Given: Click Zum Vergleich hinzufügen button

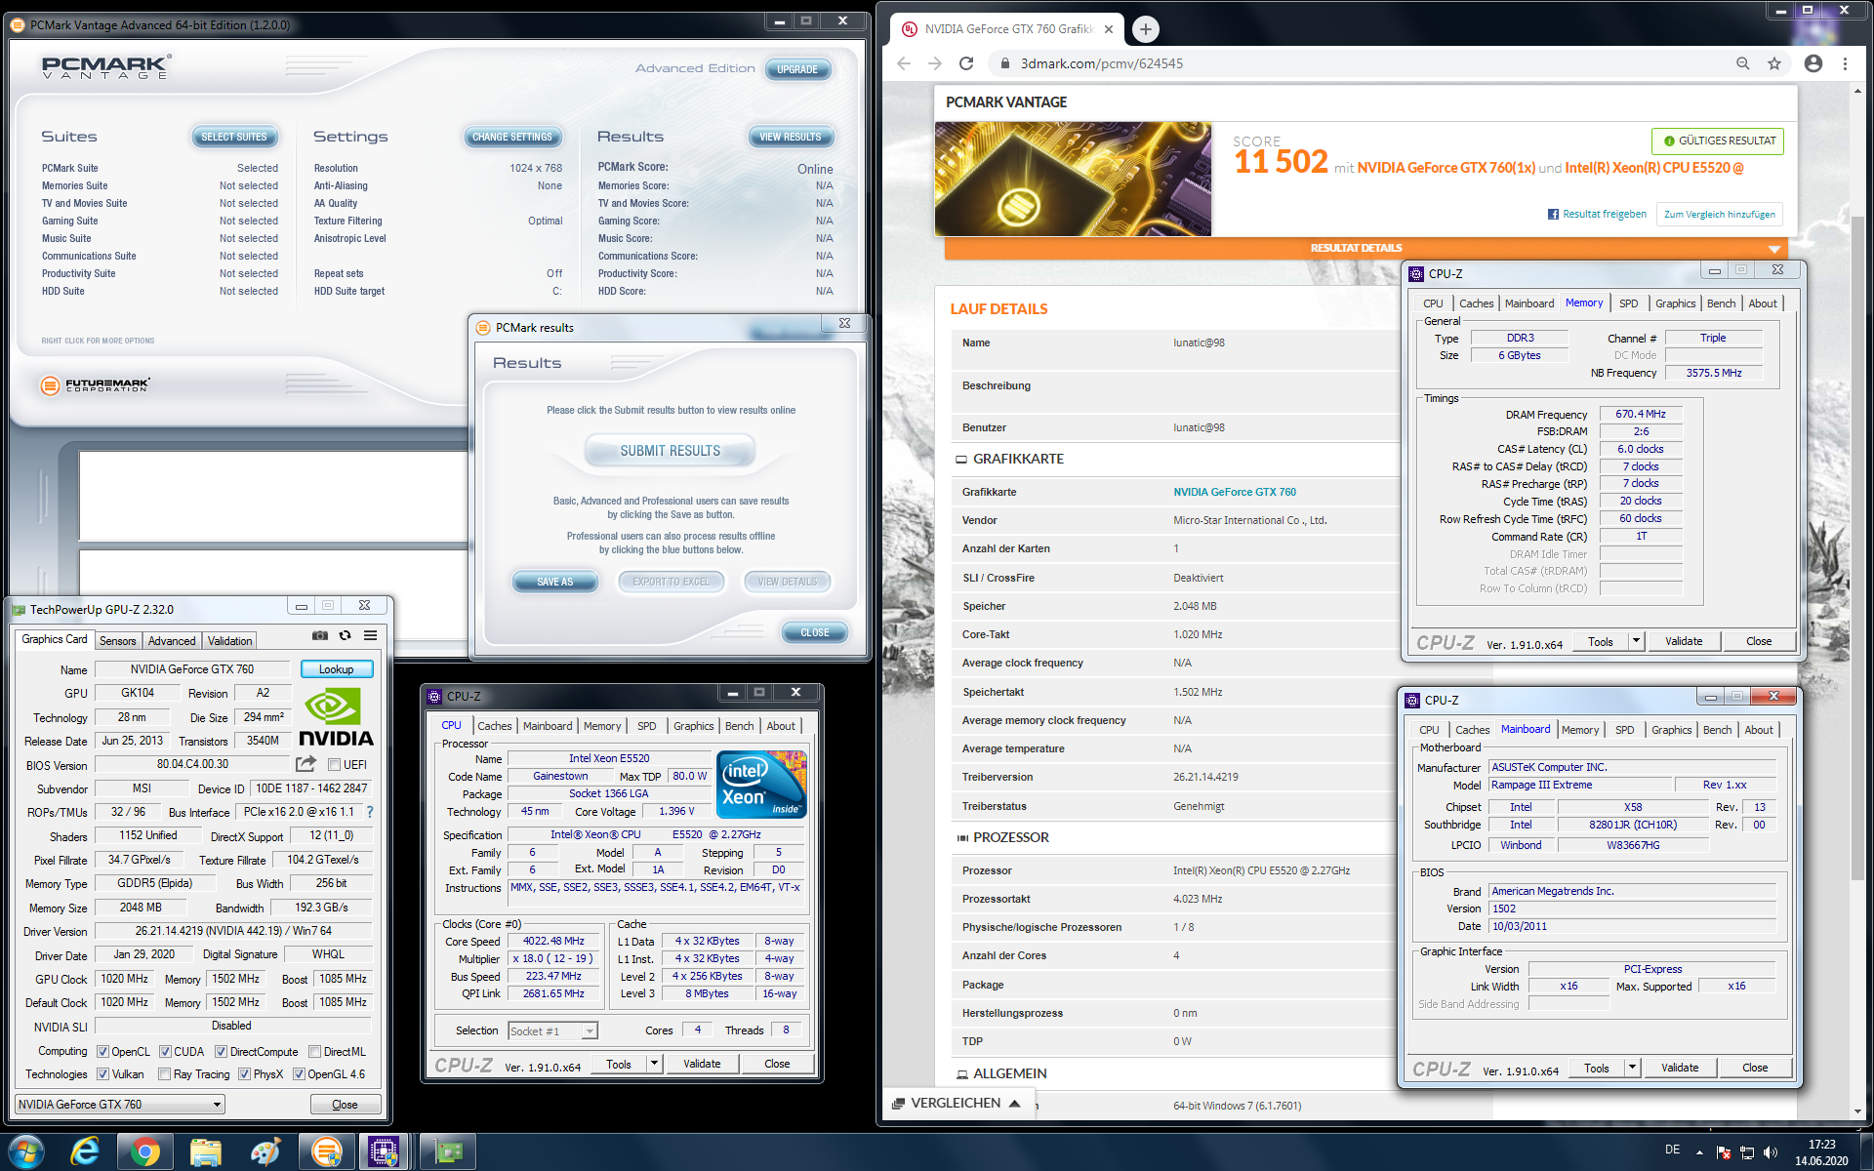Looking at the screenshot, I should [x=1719, y=214].
